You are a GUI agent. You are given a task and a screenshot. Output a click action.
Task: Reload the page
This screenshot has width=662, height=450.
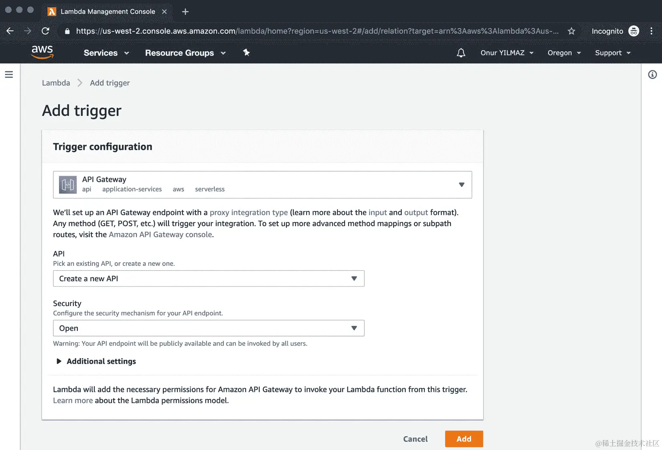coord(45,31)
